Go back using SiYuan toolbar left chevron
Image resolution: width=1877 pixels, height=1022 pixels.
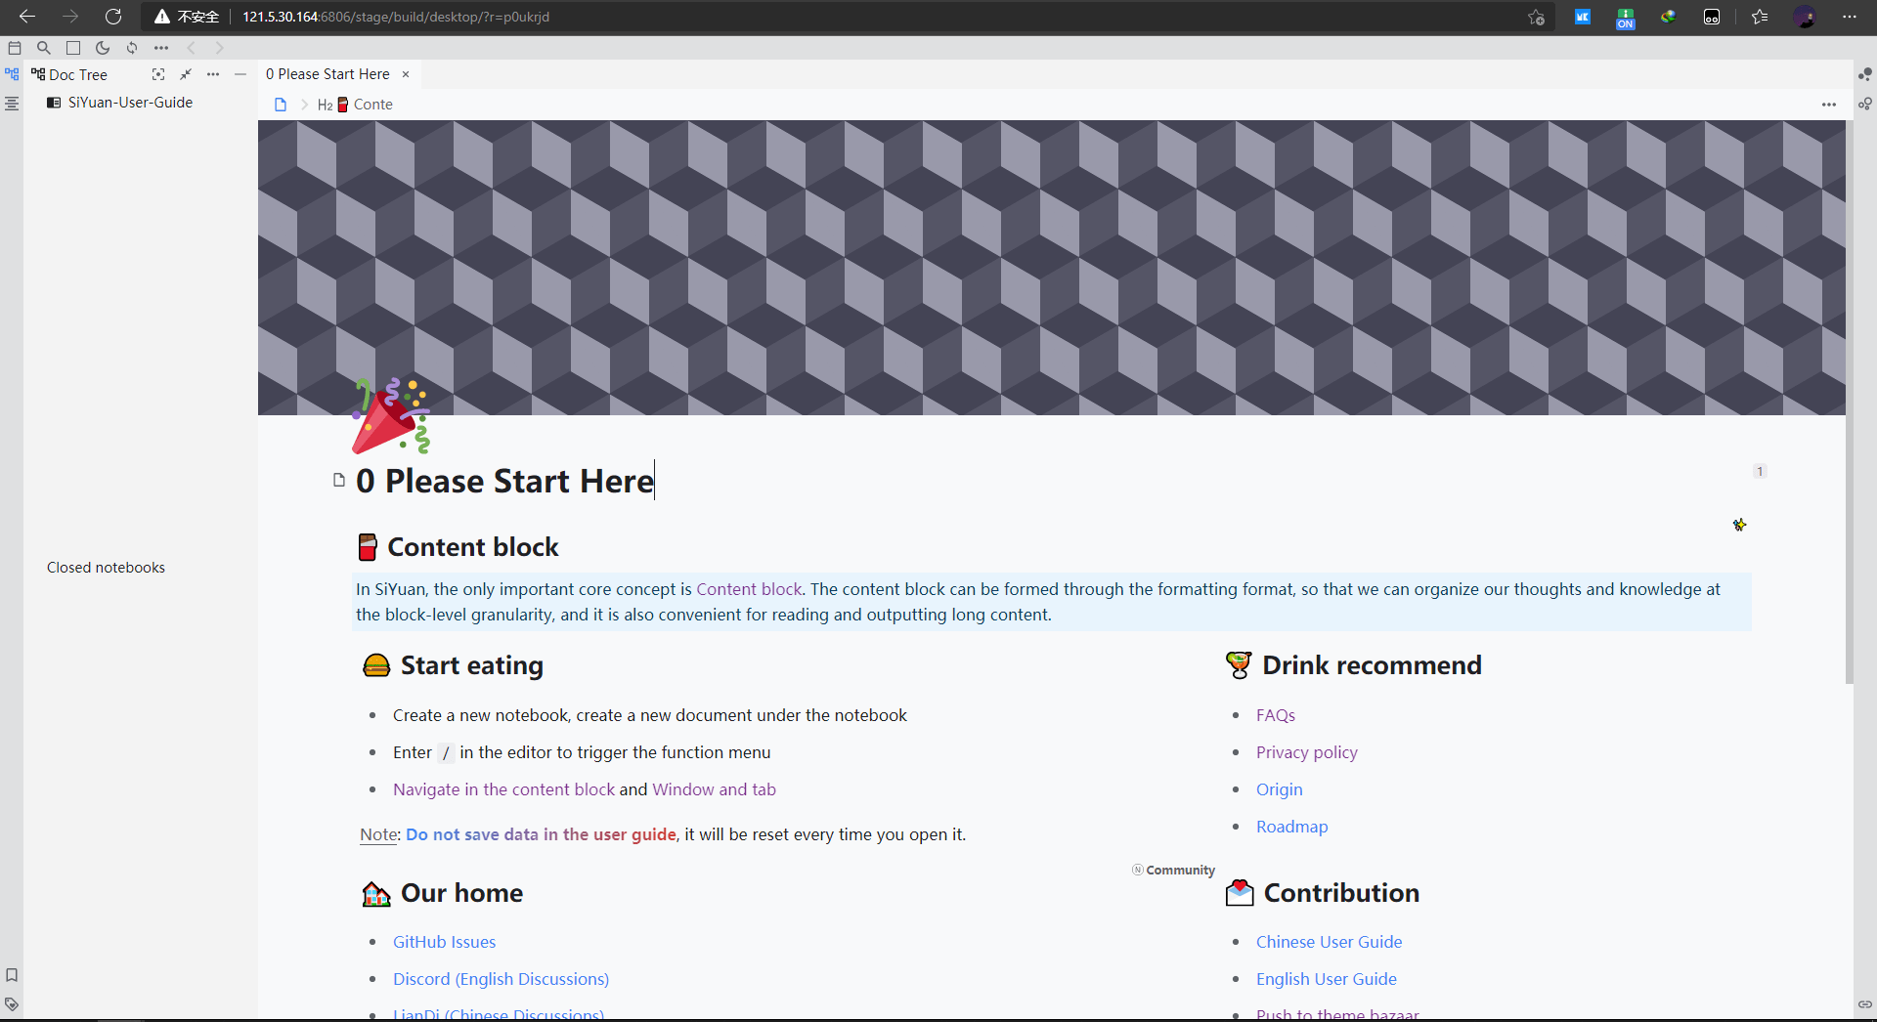(192, 47)
